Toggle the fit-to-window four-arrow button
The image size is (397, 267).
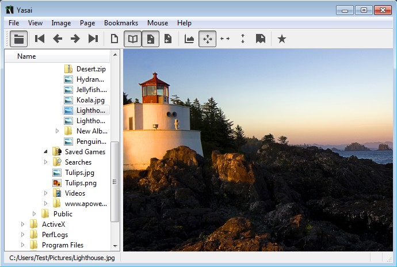point(207,39)
